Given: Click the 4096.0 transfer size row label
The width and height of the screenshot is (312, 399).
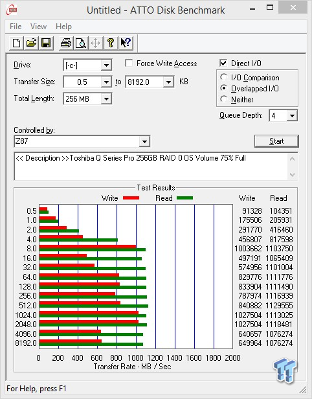Looking at the screenshot, I should click(26, 334).
